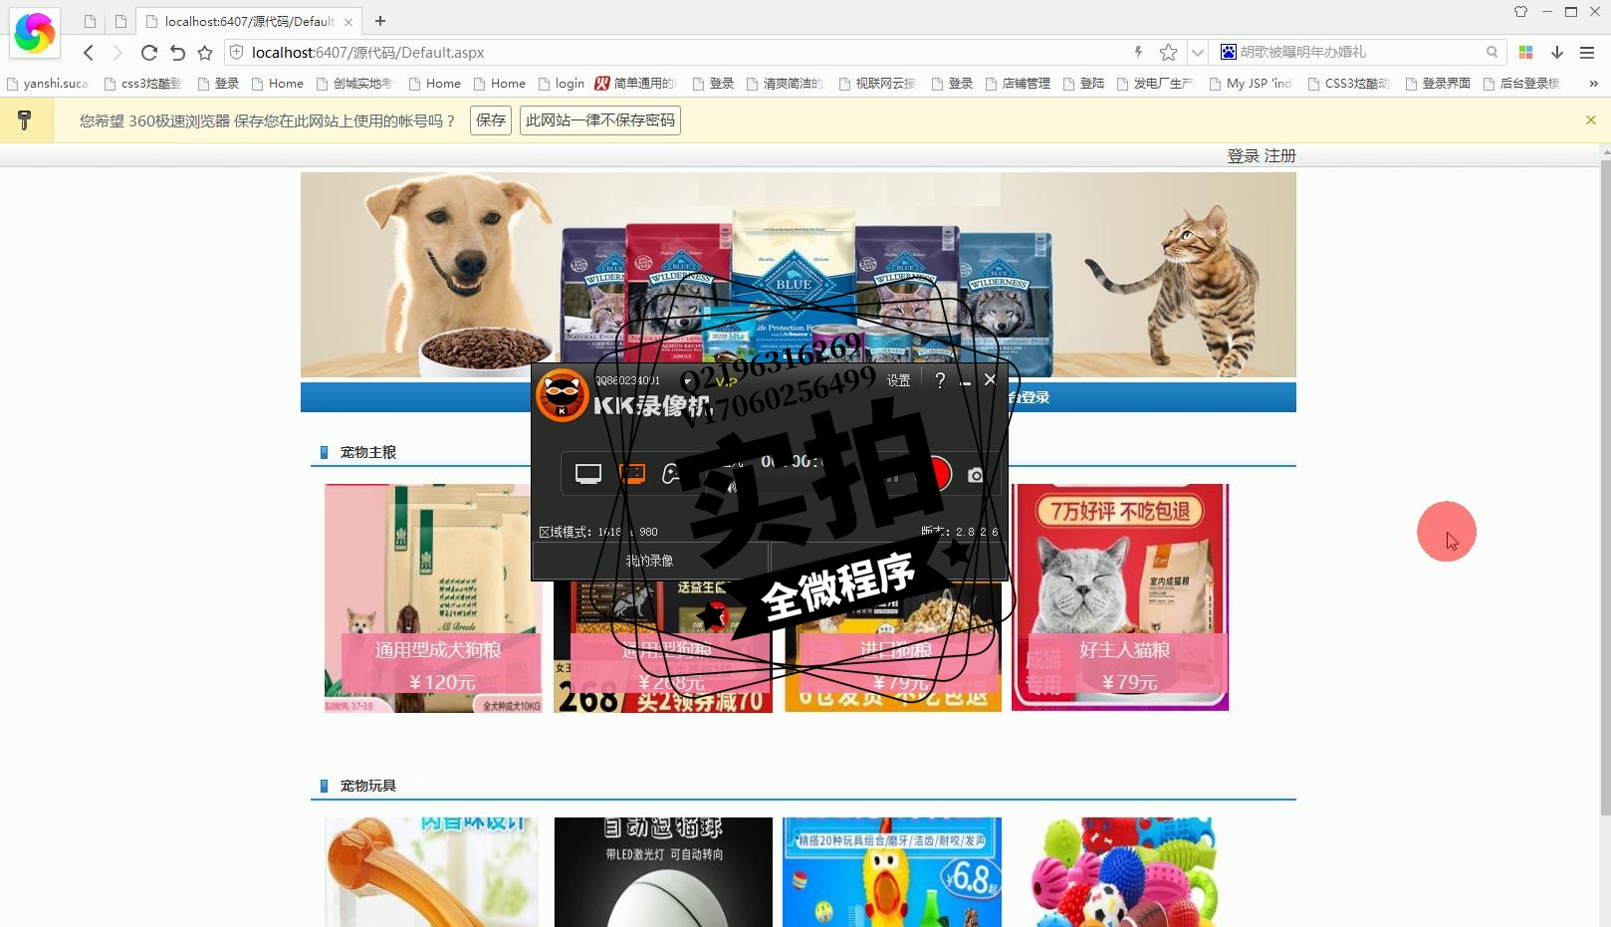
Task: Open the 店铺管理 bookmark
Action: click(x=1018, y=84)
